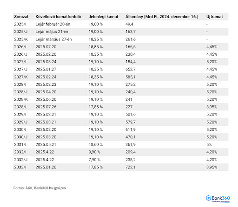The image size is (238, 207).
Task: Click the Bank360 logo
Action: point(218,199)
